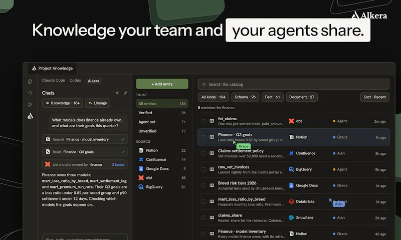Screen dimensions: 401x240
Task: Click the files icon in left sidebar
Action: pos(30,82)
